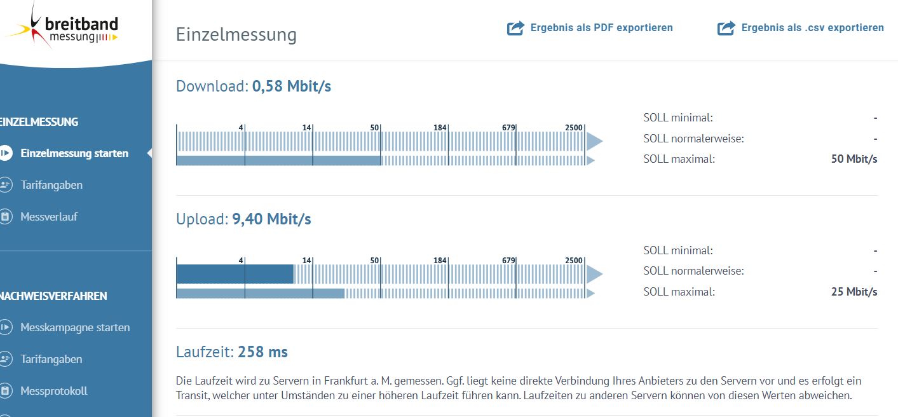Open the Messprotokoll menu entry
This screenshot has height=417, width=898.
(x=54, y=391)
